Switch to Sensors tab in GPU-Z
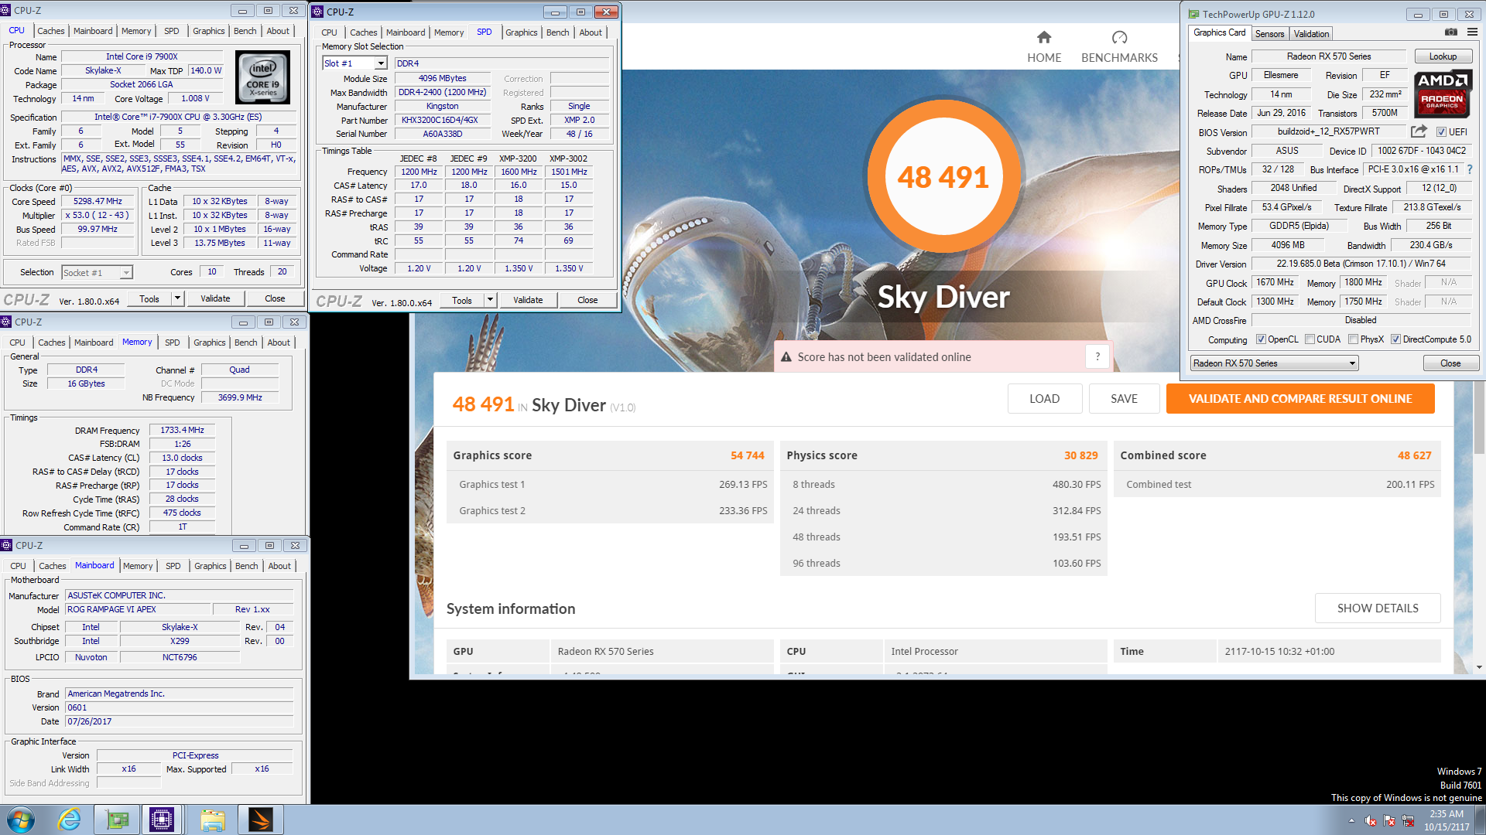The image size is (1486, 835). pos(1269,34)
